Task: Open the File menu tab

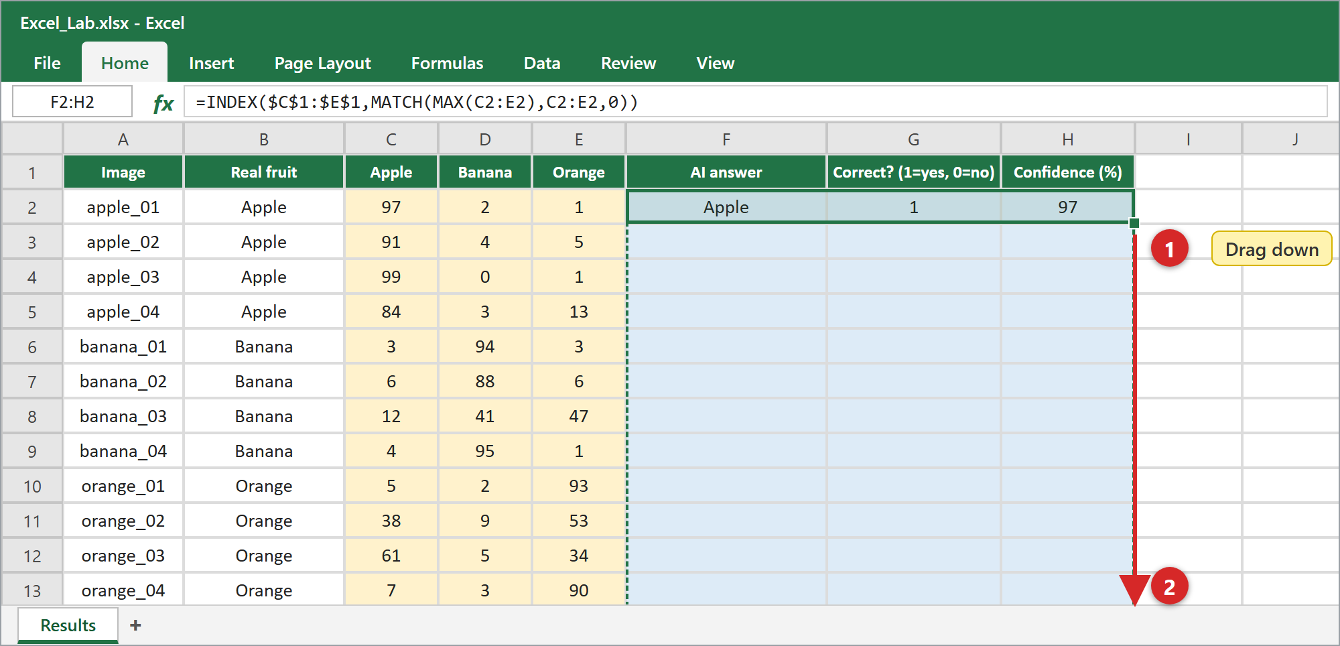Action: pos(47,63)
